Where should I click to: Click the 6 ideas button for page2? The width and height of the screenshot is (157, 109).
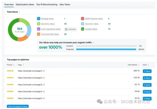pos(147,78)
